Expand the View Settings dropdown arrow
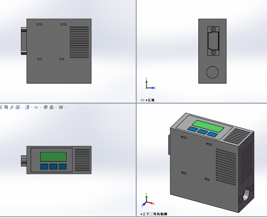This screenshot has height=218, width=267. tap(66, 107)
